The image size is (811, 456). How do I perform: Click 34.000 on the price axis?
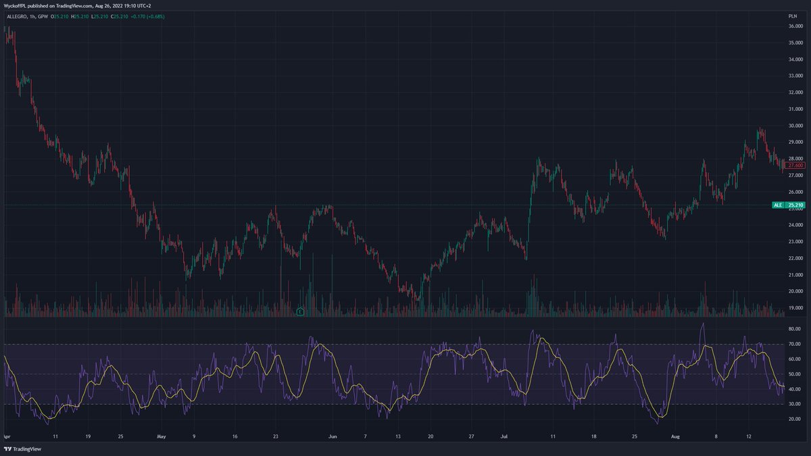tap(795, 59)
